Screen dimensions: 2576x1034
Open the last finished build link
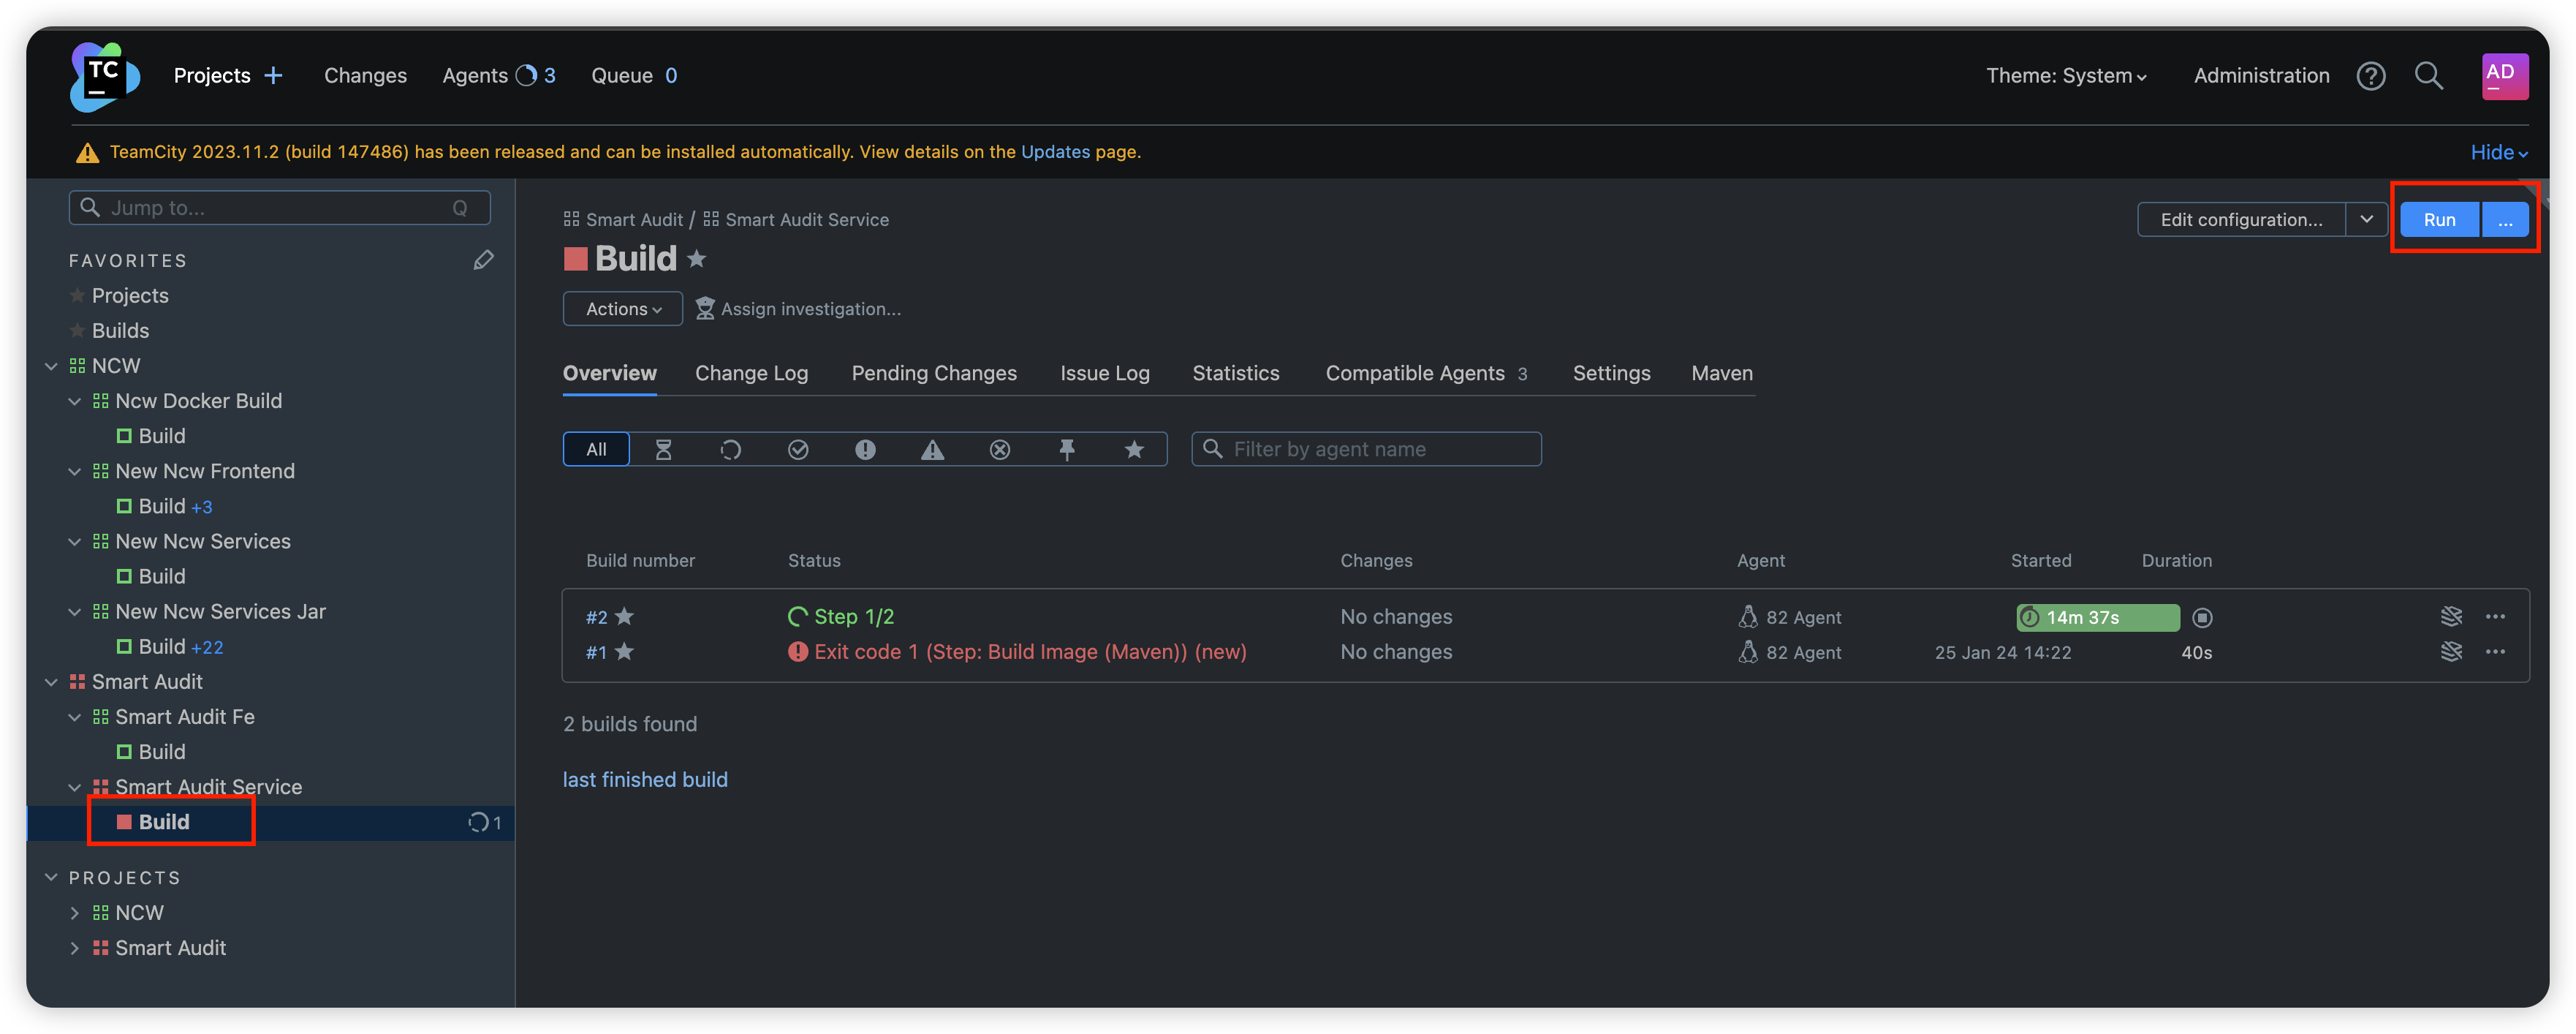[645, 780]
